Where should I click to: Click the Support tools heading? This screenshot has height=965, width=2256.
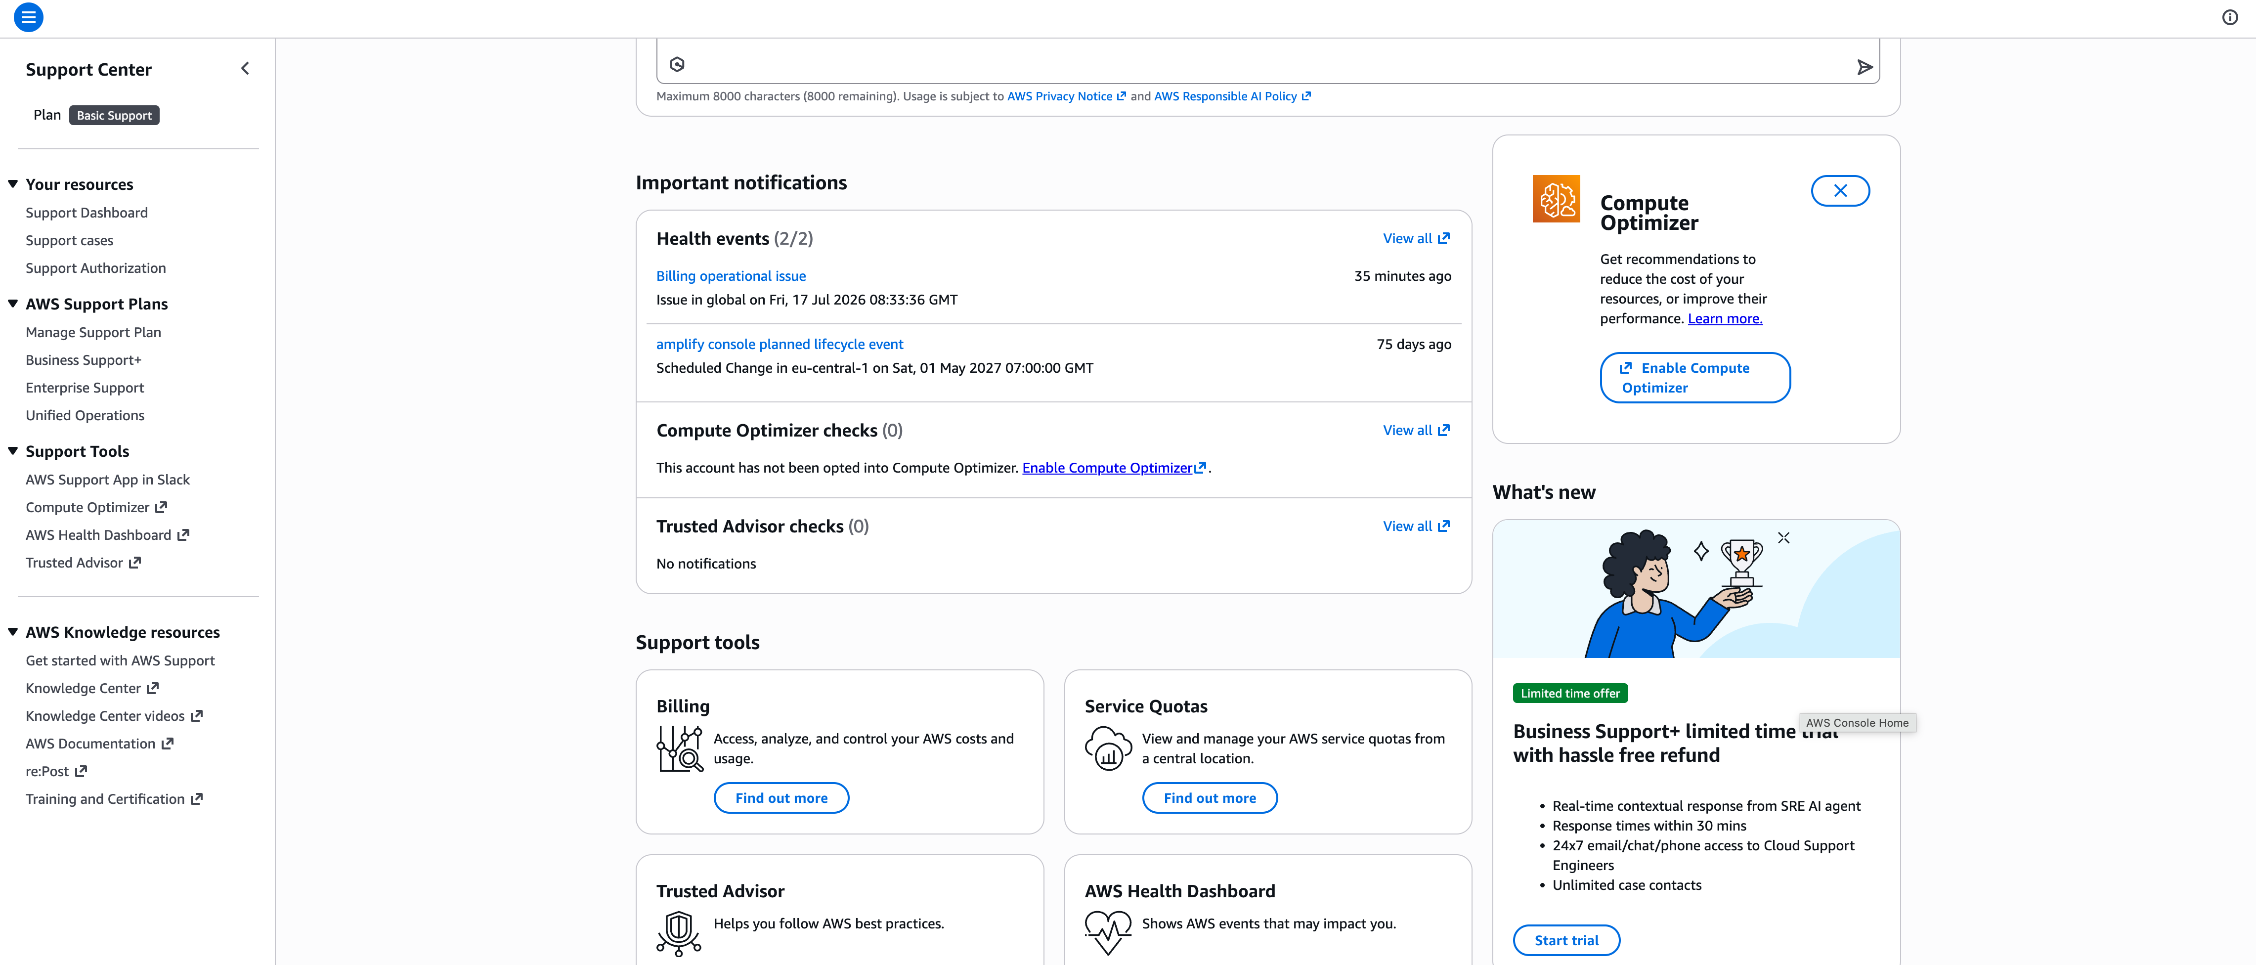tap(697, 643)
